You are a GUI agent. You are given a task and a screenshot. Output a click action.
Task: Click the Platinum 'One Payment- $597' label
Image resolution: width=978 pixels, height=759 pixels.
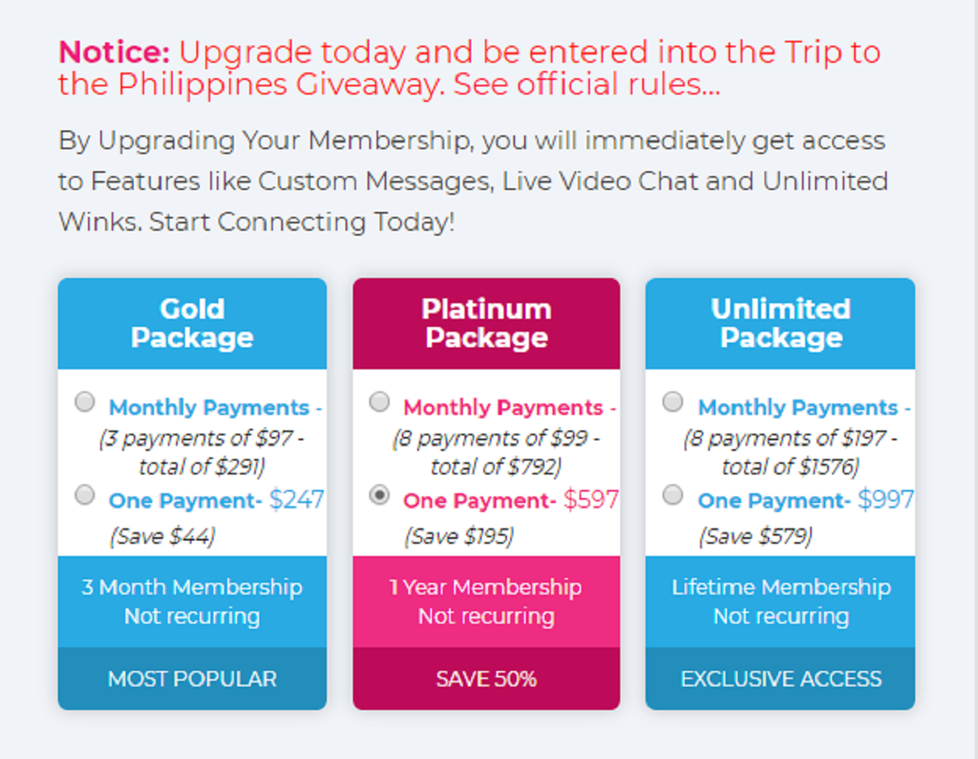510,500
